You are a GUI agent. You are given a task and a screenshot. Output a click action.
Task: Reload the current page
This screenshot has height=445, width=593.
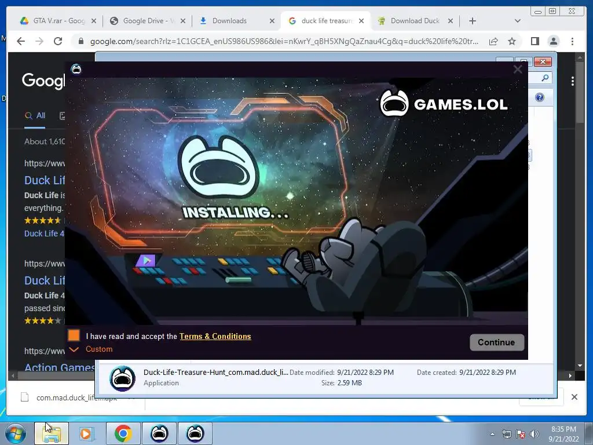tap(58, 41)
